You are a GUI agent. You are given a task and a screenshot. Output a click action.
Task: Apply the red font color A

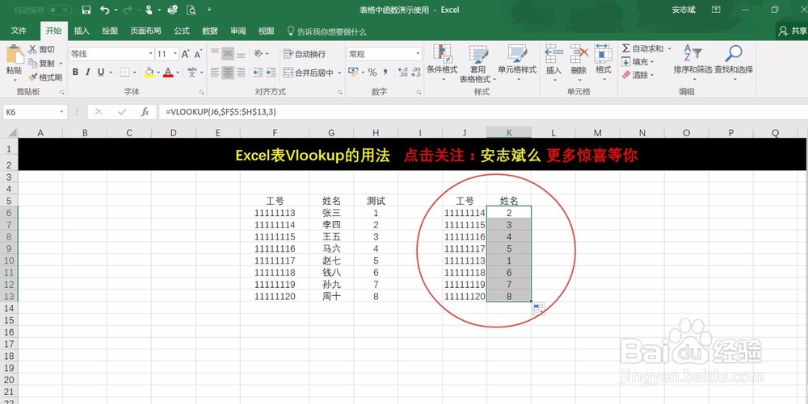[x=168, y=73]
